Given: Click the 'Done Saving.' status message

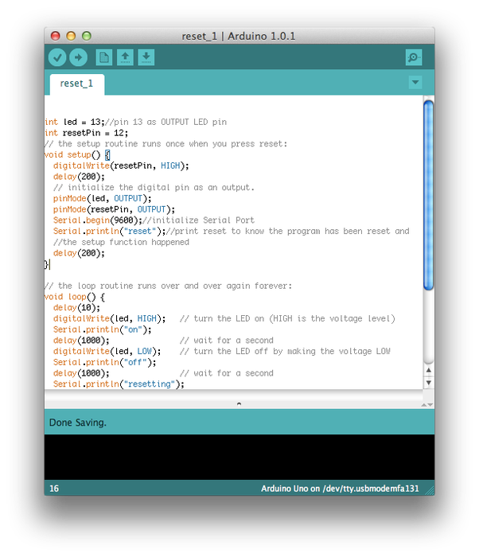Looking at the screenshot, I should click(78, 423).
